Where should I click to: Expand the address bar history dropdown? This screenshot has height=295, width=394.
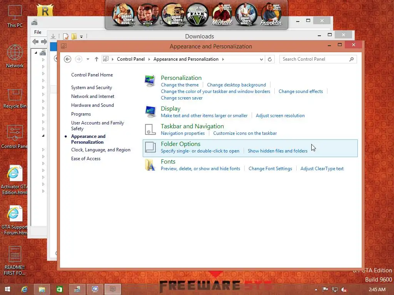coord(261,59)
